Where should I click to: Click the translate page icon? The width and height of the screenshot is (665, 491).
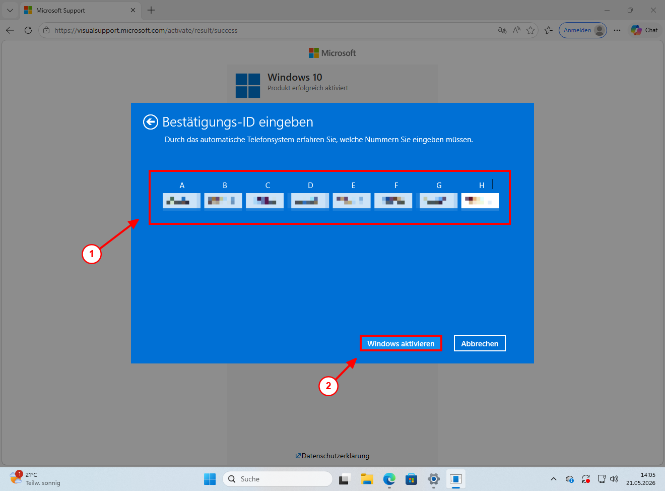click(x=502, y=30)
